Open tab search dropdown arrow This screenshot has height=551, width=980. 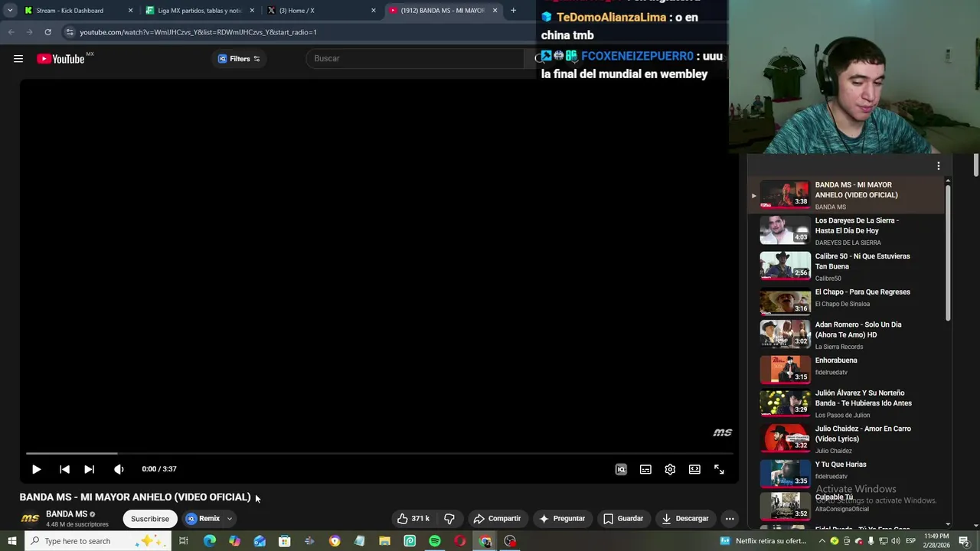tap(10, 11)
